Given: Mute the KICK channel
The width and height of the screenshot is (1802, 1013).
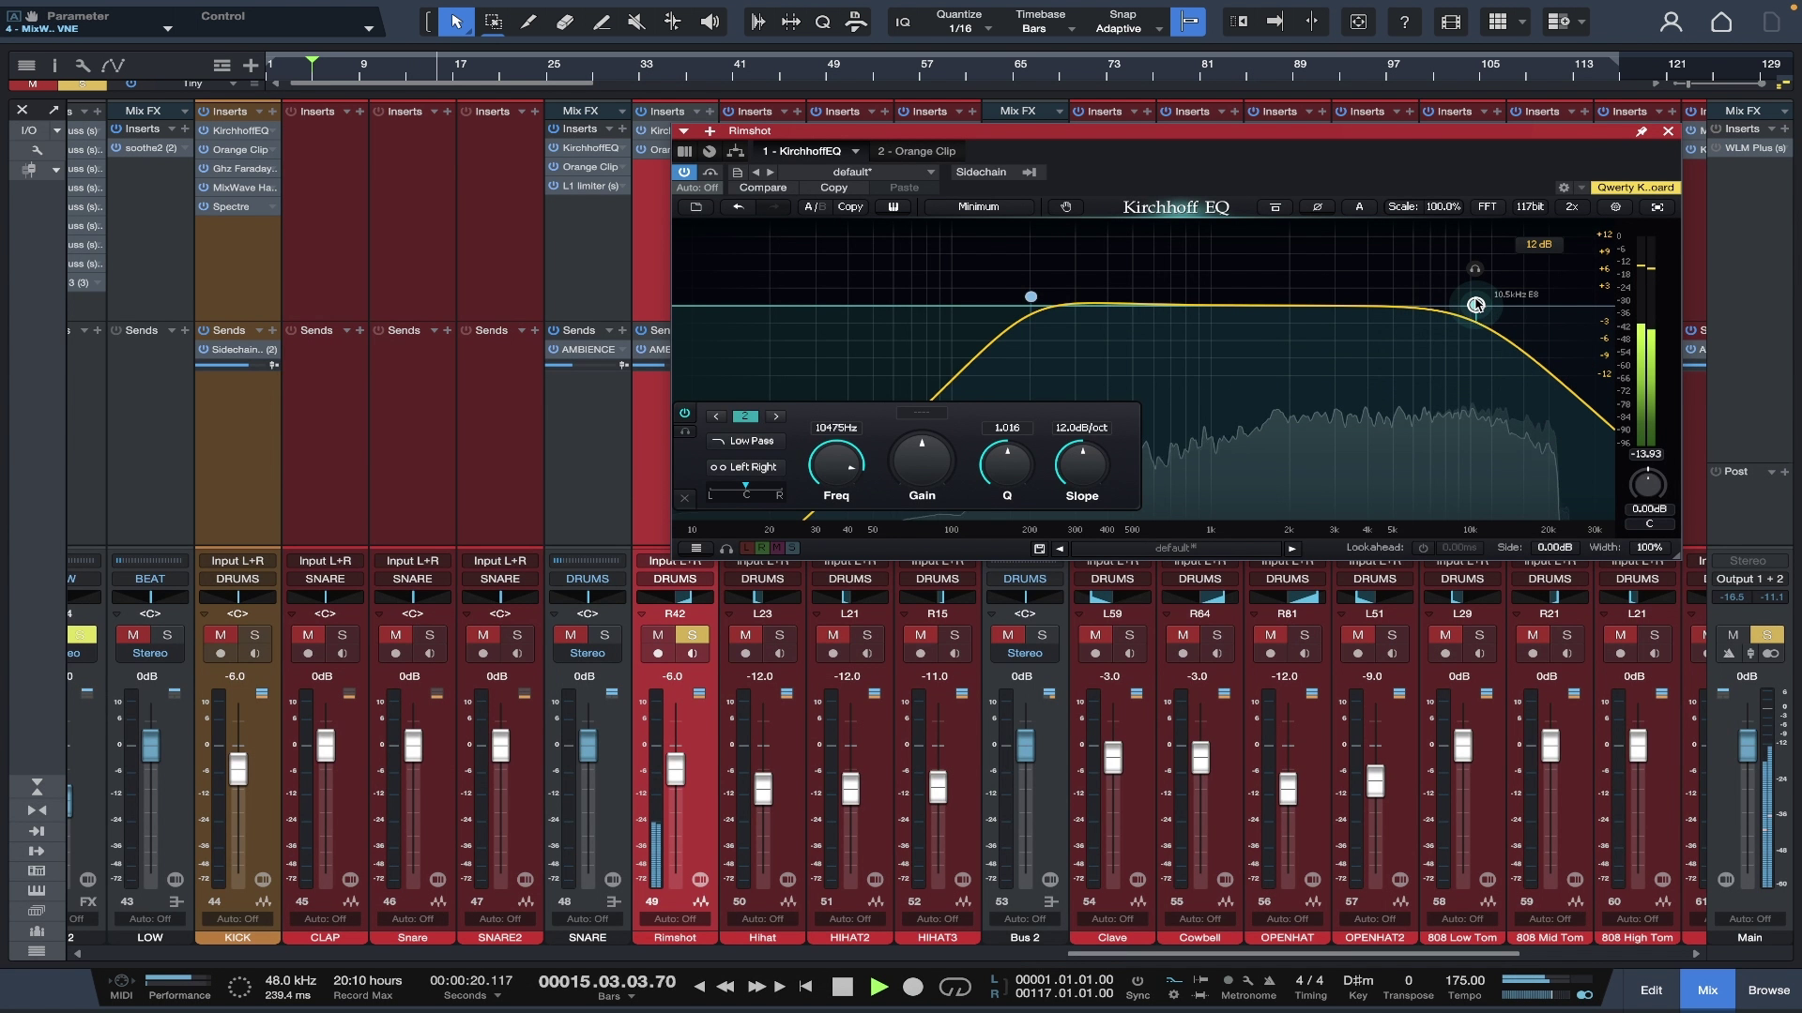Looking at the screenshot, I should click(221, 635).
